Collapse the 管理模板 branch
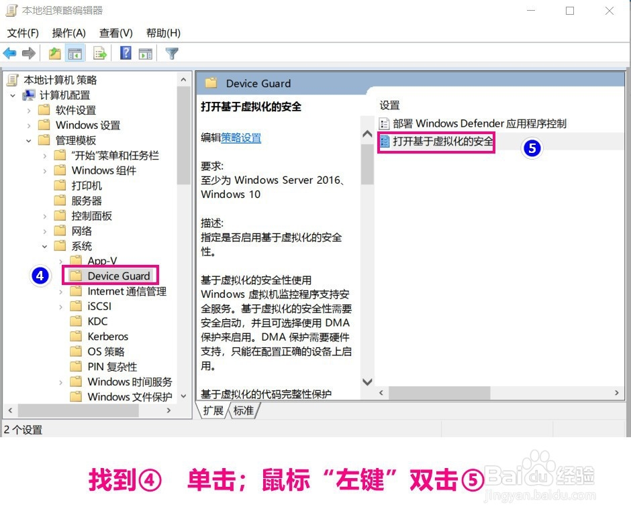 30,140
